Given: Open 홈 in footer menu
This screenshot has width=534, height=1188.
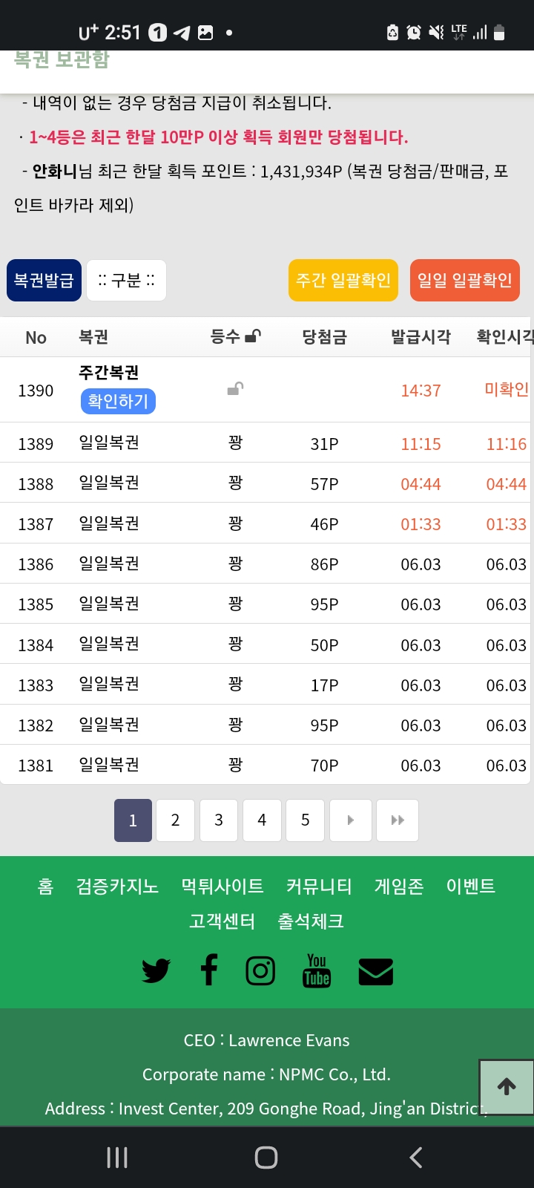Looking at the screenshot, I should [x=45, y=886].
